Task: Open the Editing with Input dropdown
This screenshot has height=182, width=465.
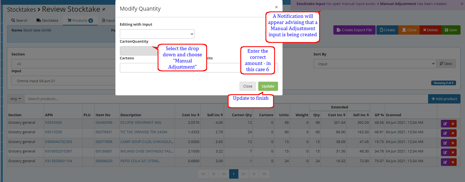Action: [x=157, y=34]
